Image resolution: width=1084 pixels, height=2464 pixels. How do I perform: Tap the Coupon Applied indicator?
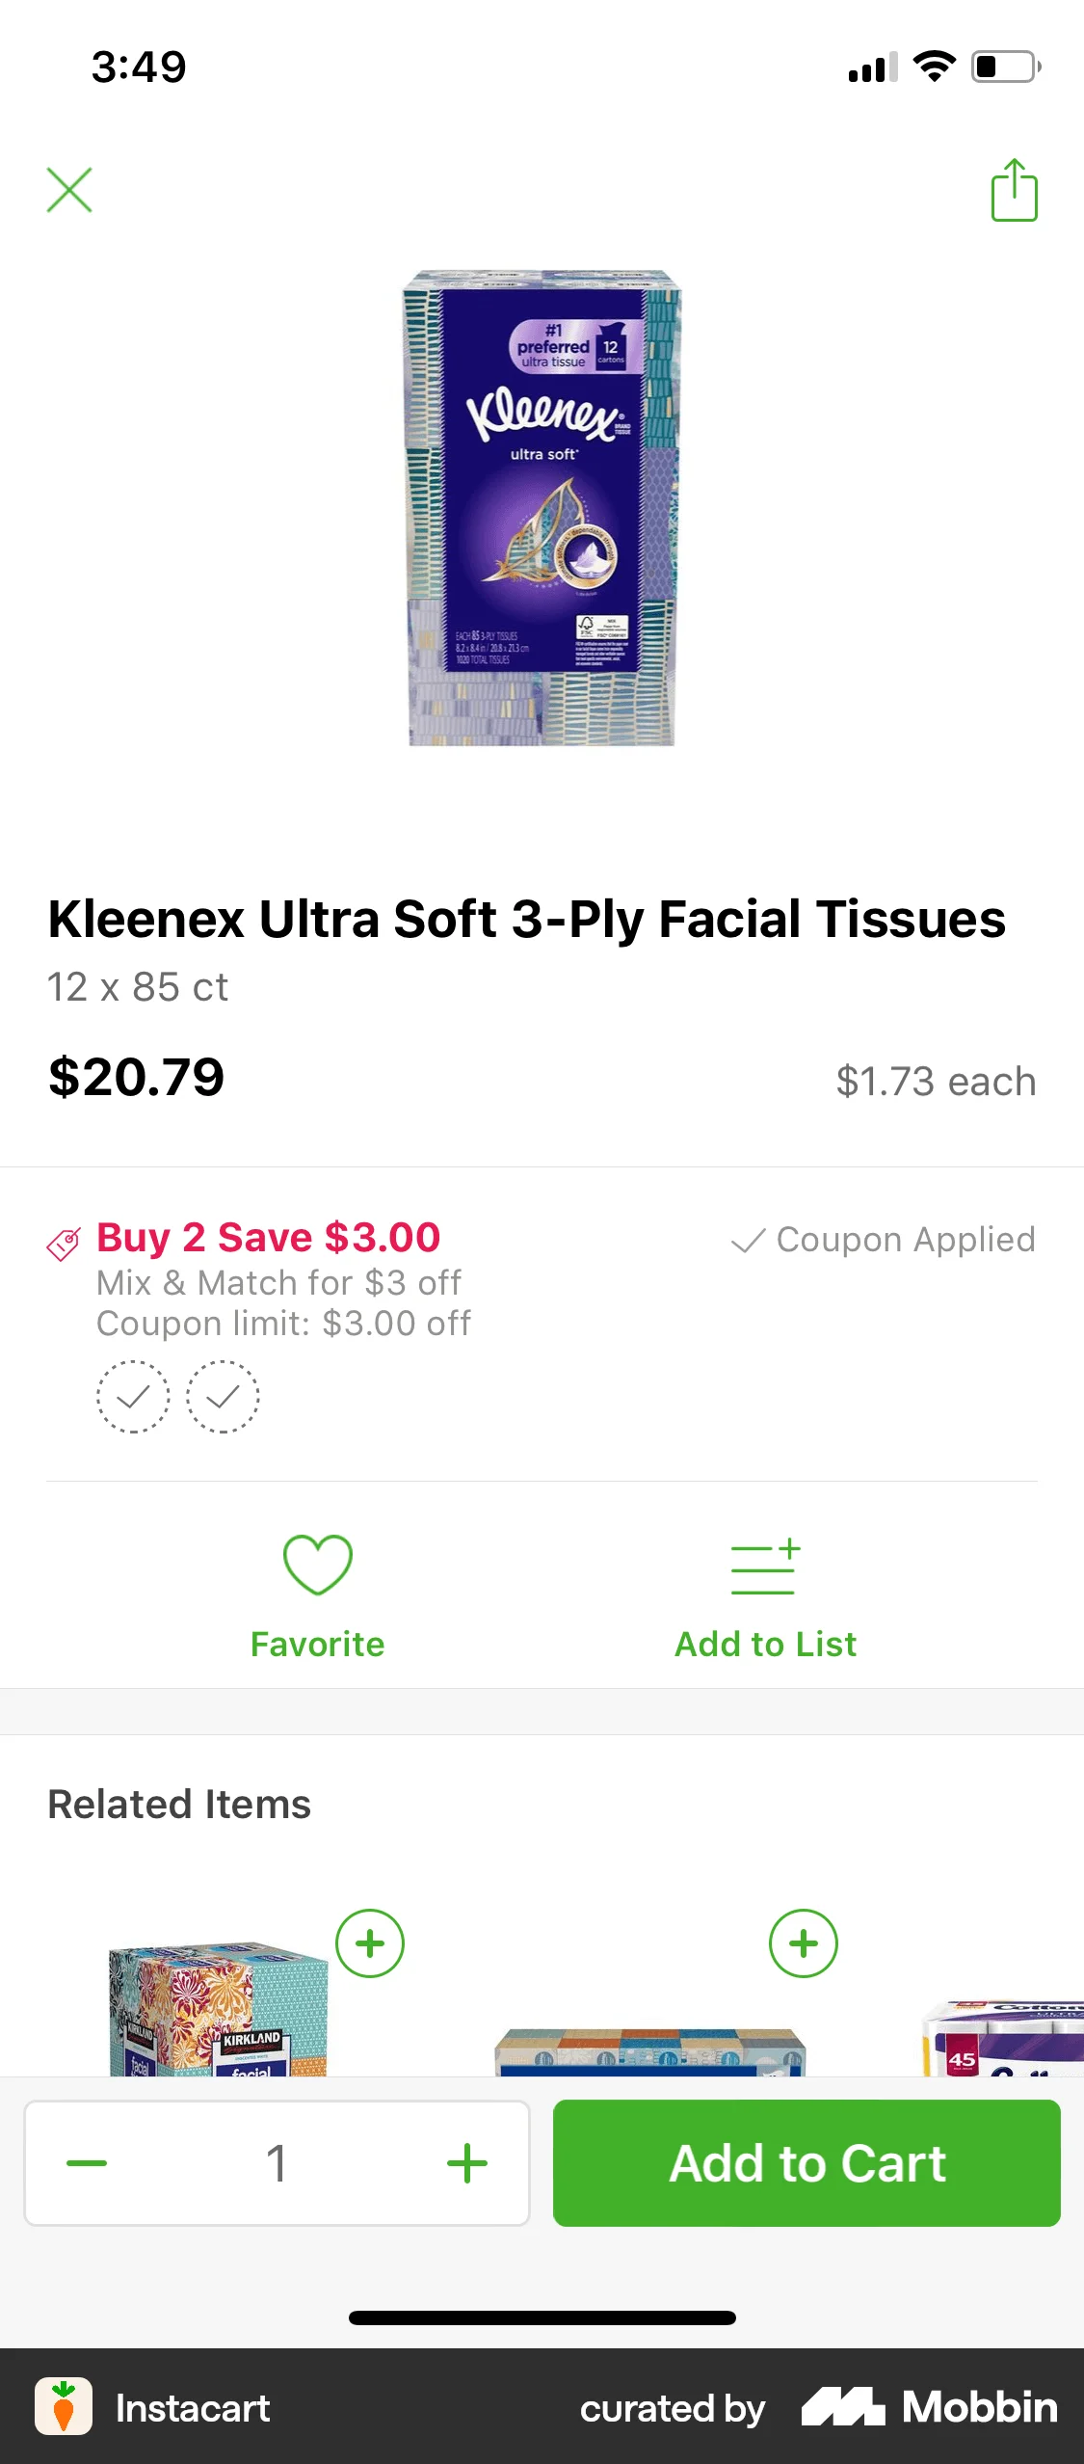click(x=883, y=1240)
